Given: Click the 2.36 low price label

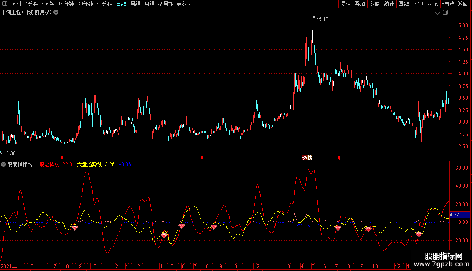Looking at the screenshot, I should click(11, 153).
